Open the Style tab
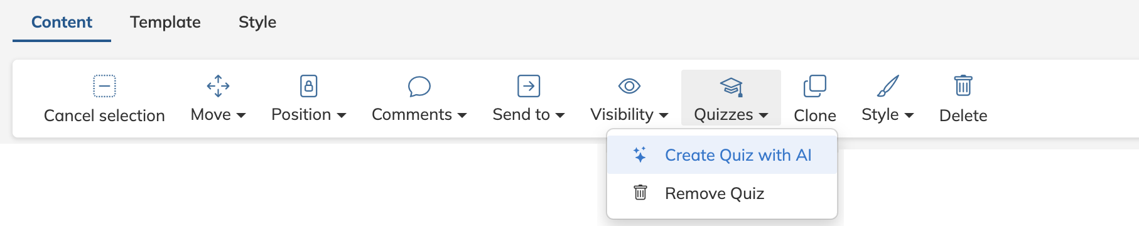 coord(257,22)
